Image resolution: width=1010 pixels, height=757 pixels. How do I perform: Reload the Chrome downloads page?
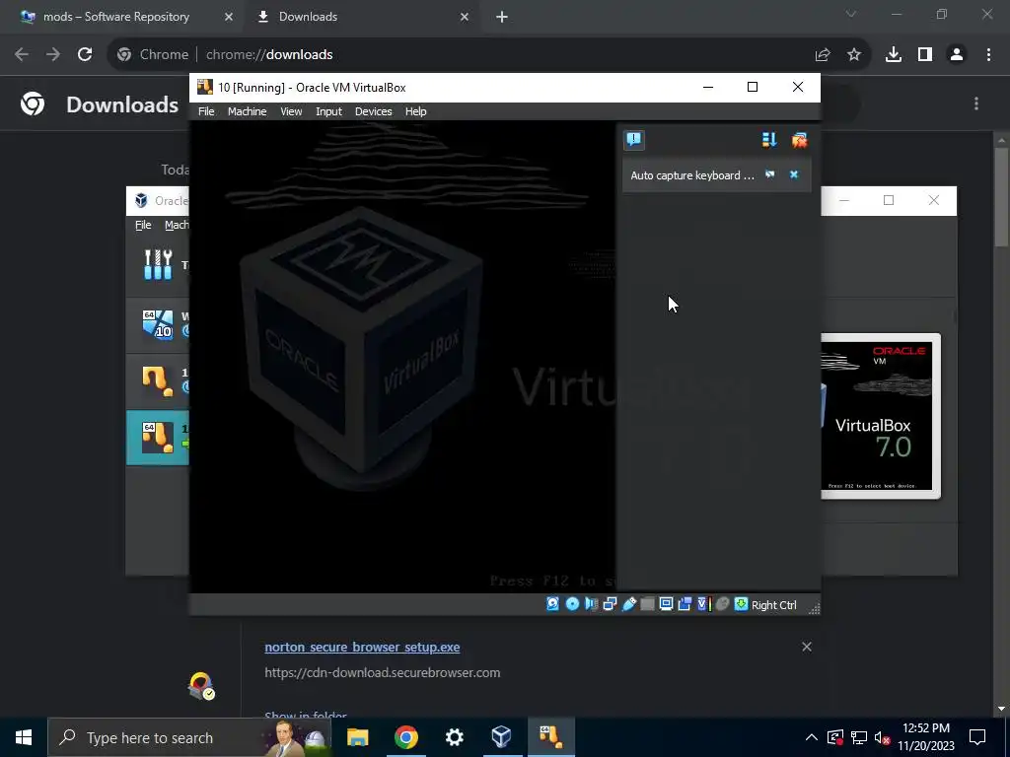click(x=85, y=55)
